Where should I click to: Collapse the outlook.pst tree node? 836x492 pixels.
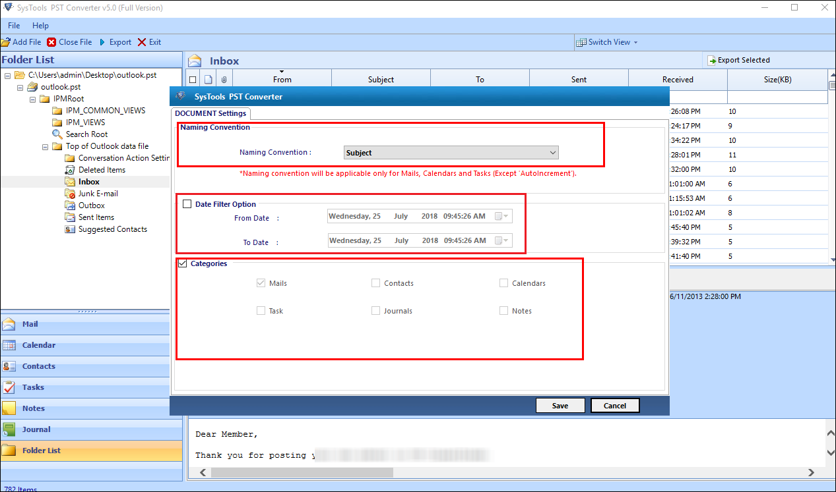[x=20, y=87]
